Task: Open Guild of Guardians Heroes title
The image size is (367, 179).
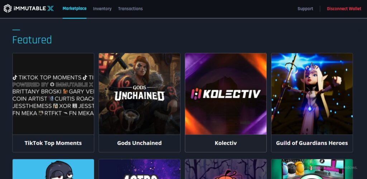Action: [x=312, y=143]
